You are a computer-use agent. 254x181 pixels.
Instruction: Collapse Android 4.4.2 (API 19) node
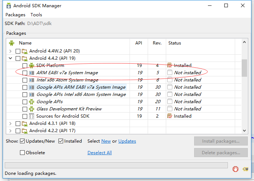point(11,58)
